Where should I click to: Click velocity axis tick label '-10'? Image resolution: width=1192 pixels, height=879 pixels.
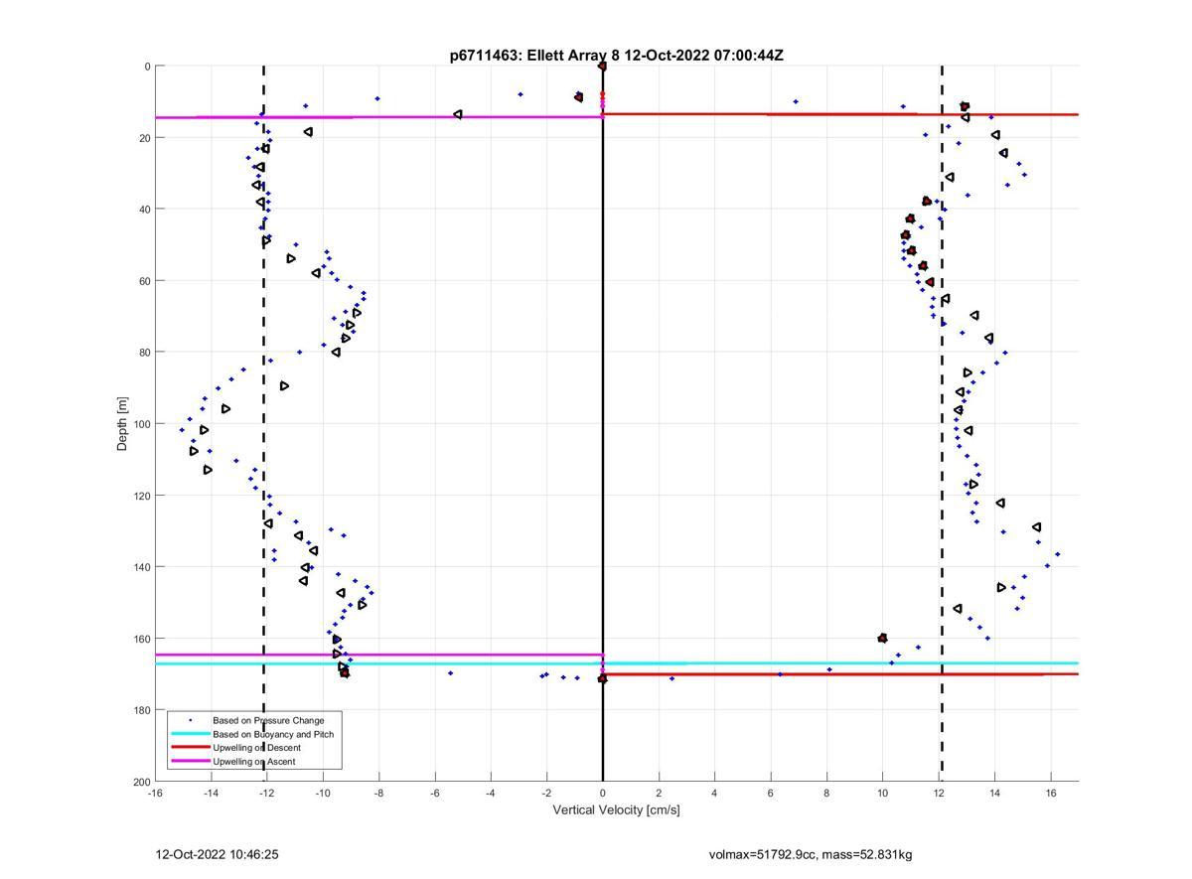[323, 794]
